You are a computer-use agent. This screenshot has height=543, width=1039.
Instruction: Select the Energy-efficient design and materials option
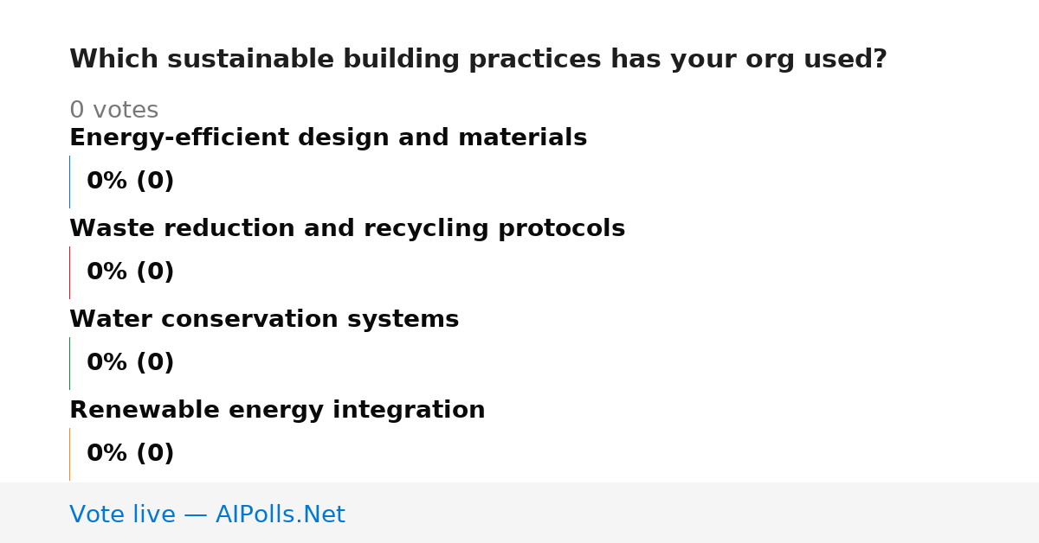coord(328,137)
